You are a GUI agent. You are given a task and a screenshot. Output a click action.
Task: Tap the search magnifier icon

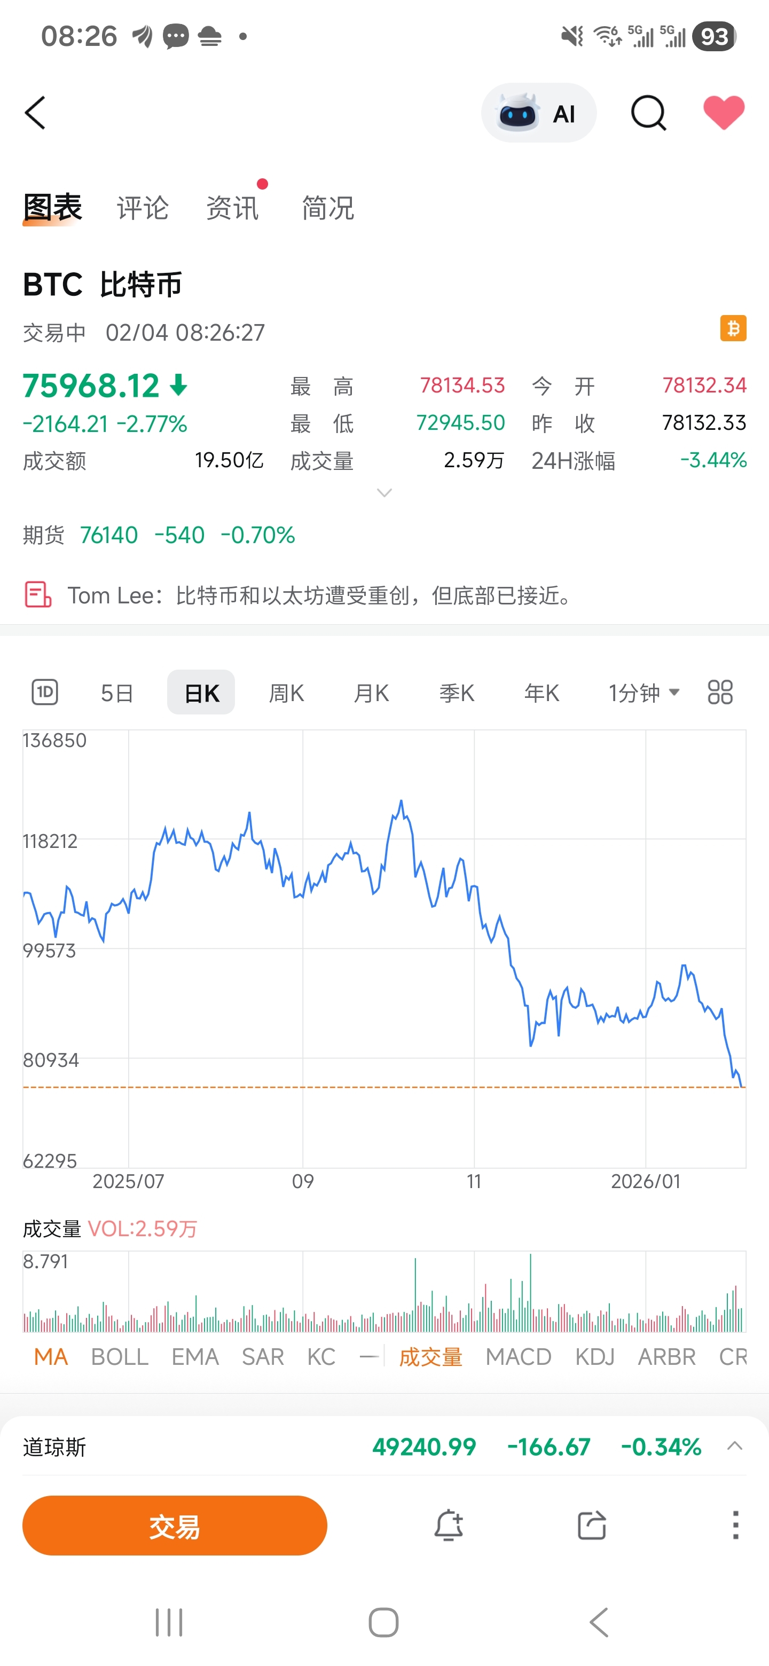tap(648, 113)
